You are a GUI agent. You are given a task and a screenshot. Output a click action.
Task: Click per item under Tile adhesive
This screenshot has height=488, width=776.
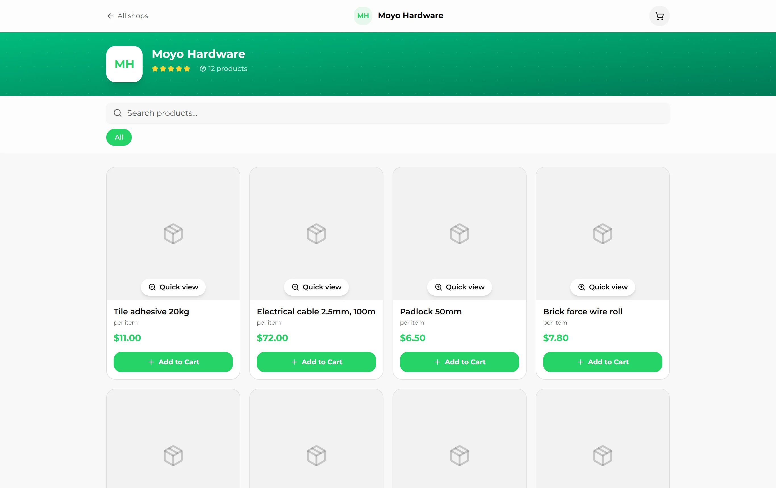click(126, 323)
